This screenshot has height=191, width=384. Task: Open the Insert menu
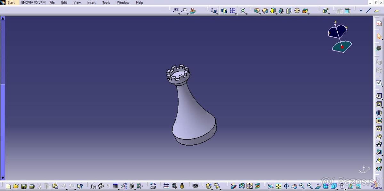(92, 3)
